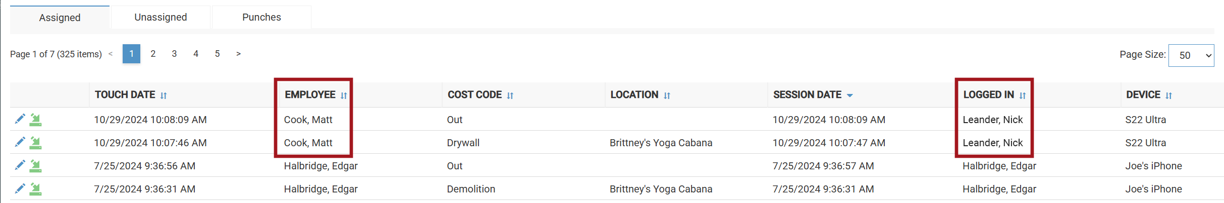Edit the Demolition row with pencil icon

point(20,188)
